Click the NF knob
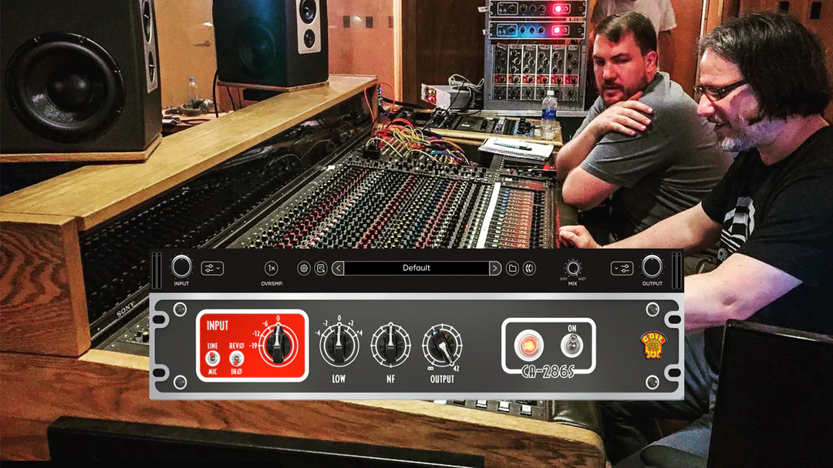833x468 pixels. [390, 346]
